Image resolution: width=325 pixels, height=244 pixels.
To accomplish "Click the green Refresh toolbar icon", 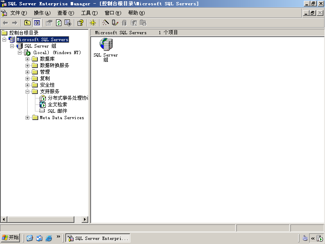I will tap(58, 23).
